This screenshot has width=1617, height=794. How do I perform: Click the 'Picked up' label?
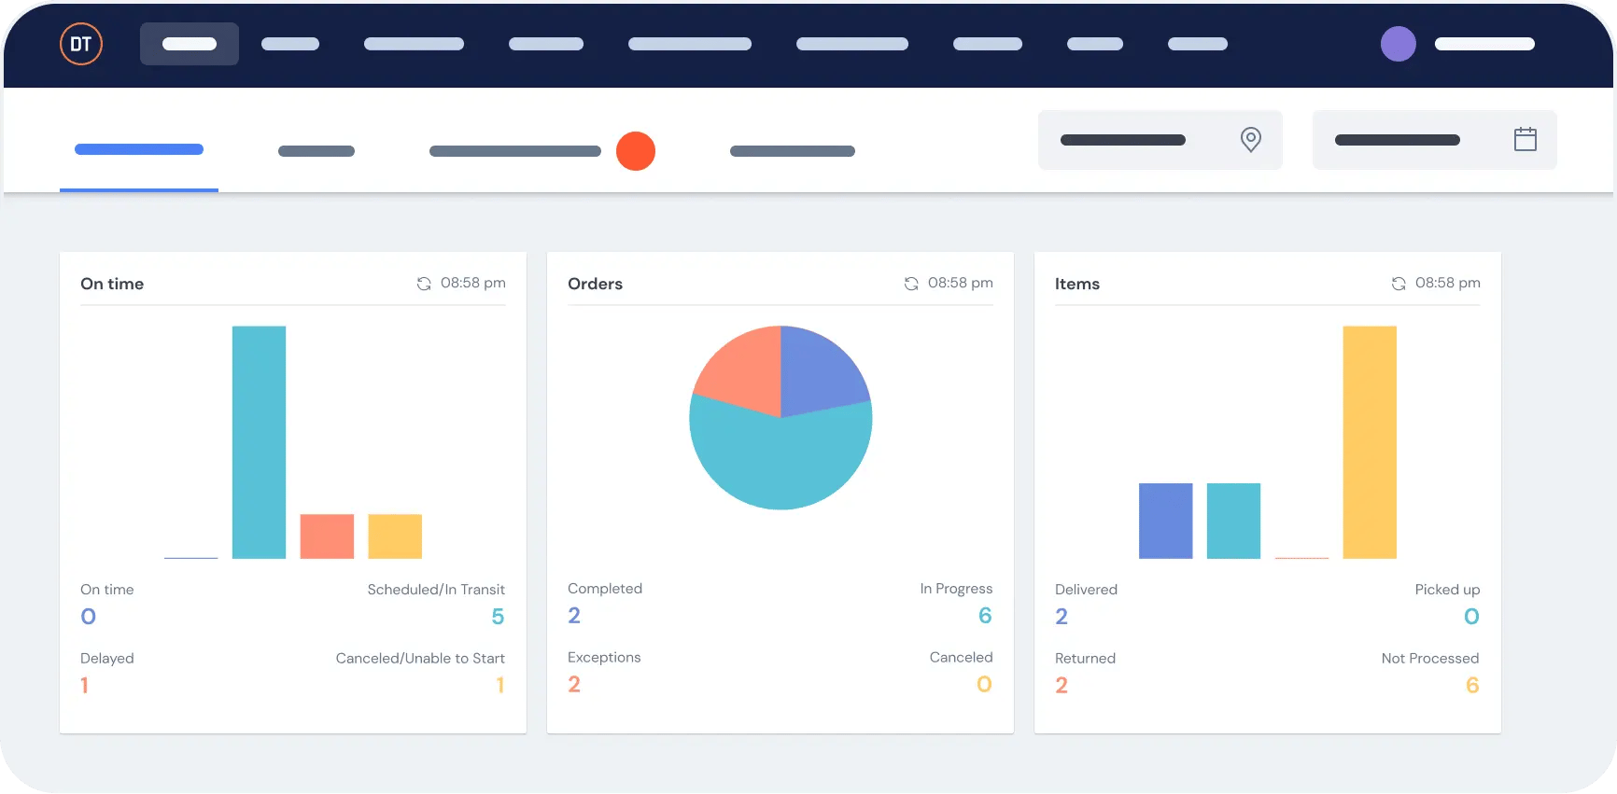tap(1447, 590)
